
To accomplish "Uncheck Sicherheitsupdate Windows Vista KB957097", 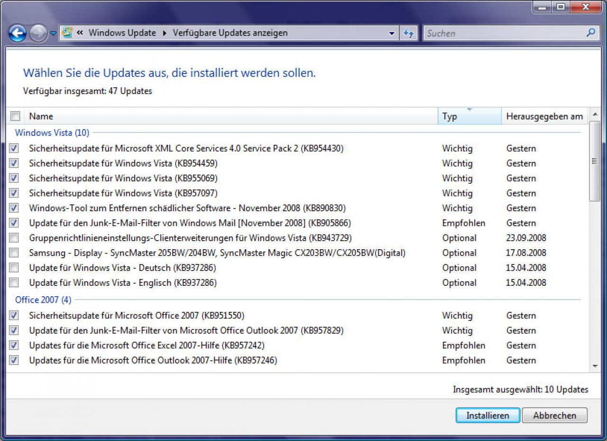I will 14,193.
